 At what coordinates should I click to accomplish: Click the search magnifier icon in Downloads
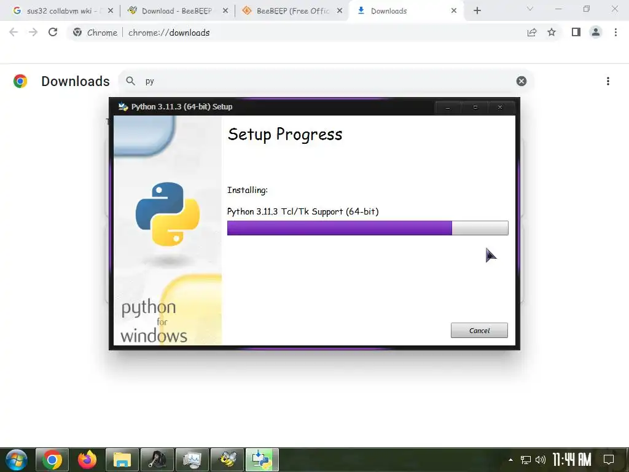(130, 81)
